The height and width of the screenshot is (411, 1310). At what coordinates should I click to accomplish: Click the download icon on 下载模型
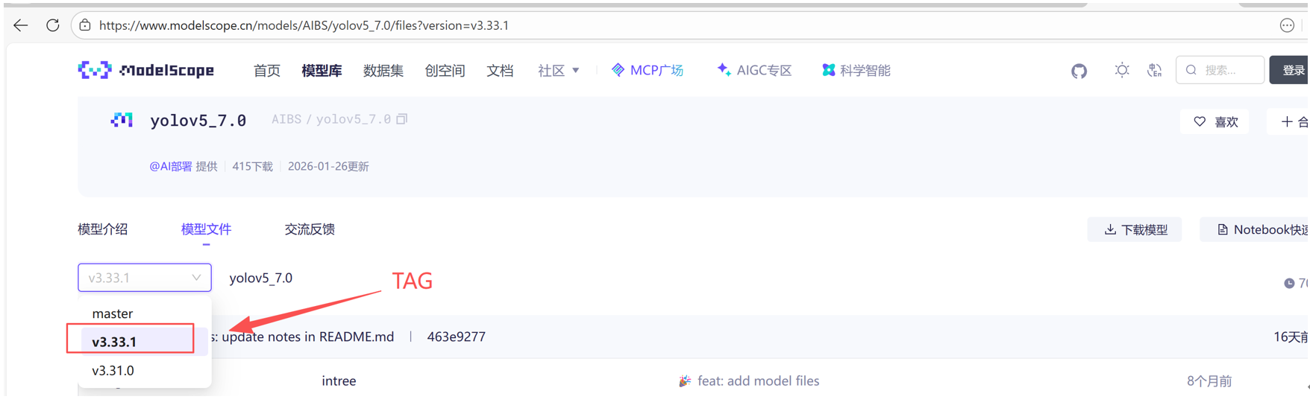(x=1110, y=229)
